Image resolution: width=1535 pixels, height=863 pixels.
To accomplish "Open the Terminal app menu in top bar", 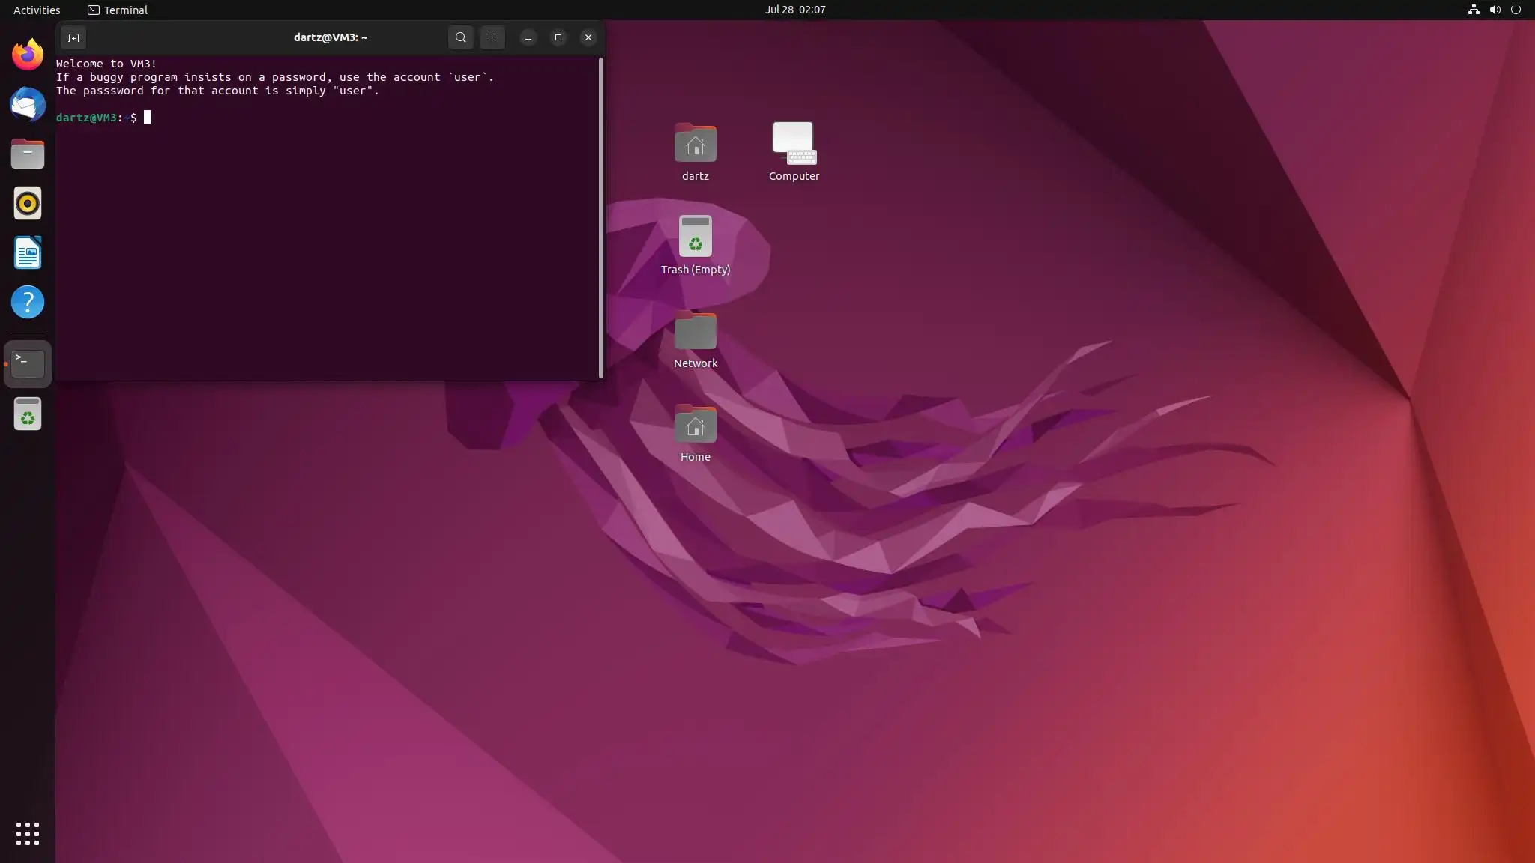I will 118,10.
